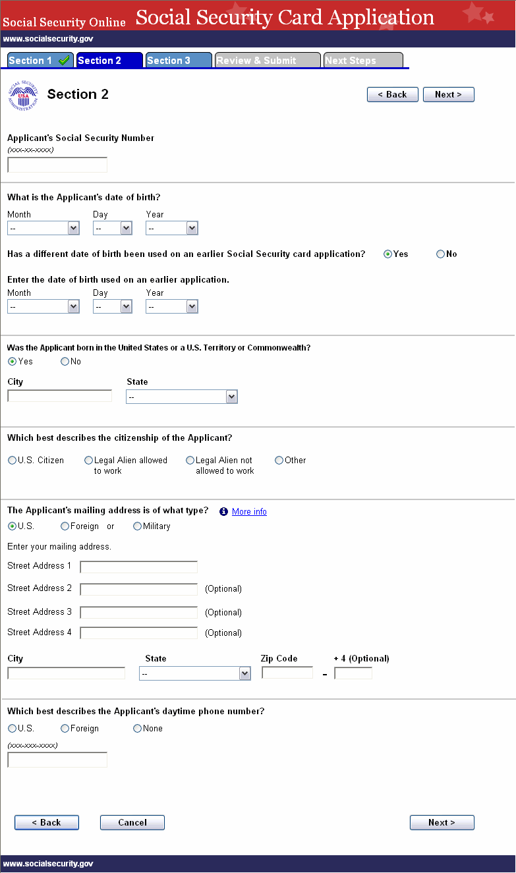Open the mailing address State dropdown
The image size is (516, 873).
point(194,674)
